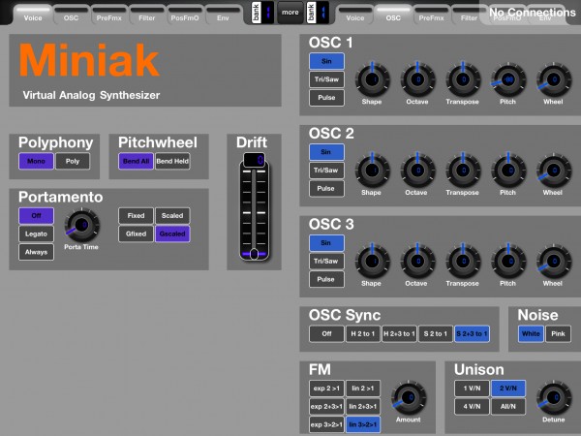The height and width of the screenshot is (436, 581).
Task: Click the OSC 1 Wheel knob
Action: pyautogui.click(x=554, y=79)
